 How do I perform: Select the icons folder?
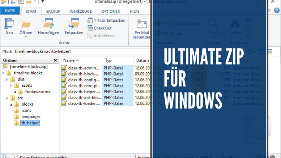click(x=26, y=110)
